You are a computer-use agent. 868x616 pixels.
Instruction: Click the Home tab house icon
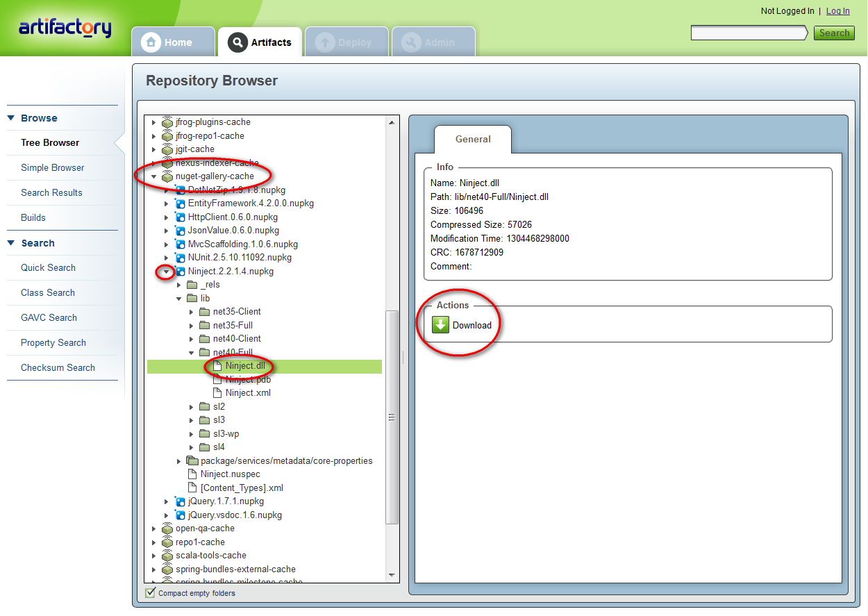coord(151,42)
